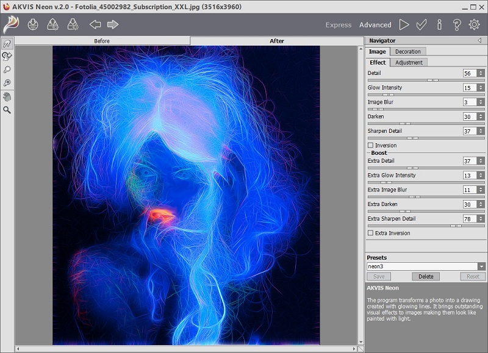Open preferences with the gear icon
This screenshot has height=353, width=488.
pos(475,24)
